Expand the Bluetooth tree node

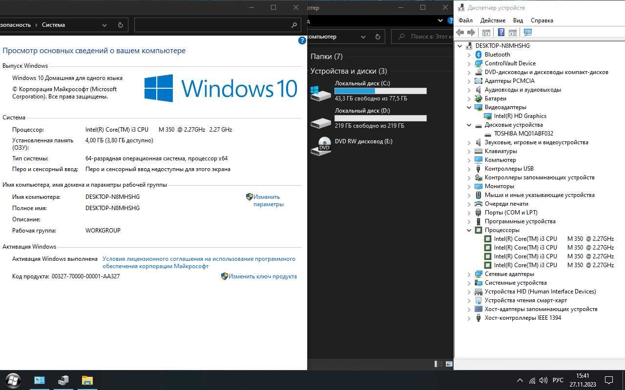[469, 55]
